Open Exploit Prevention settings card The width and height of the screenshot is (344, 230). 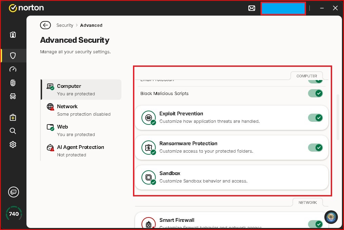tap(231, 118)
